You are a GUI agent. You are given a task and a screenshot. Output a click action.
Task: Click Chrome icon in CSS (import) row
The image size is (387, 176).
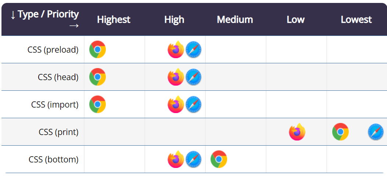[97, 104]
